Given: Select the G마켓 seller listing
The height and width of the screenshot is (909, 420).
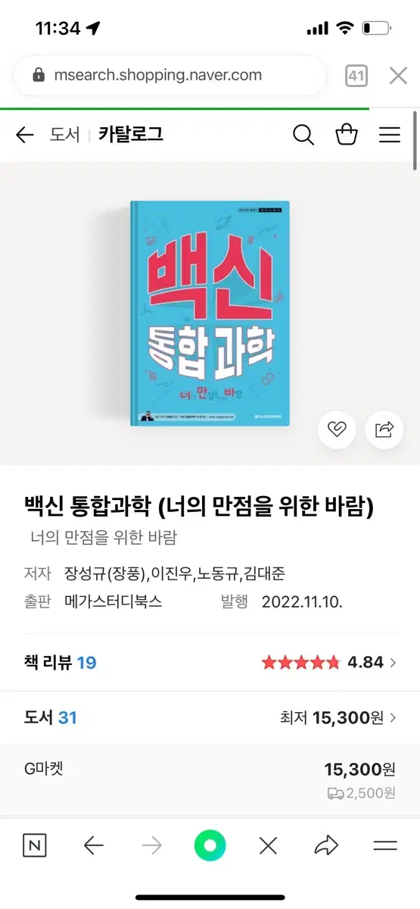Looking at the screenshot, I should [x=210, y=780].
